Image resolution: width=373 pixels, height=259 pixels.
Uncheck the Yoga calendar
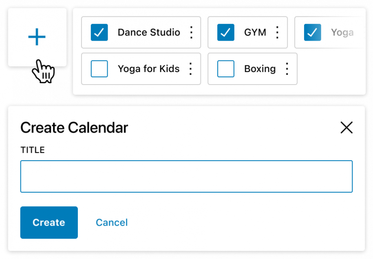tap(312, 32)
